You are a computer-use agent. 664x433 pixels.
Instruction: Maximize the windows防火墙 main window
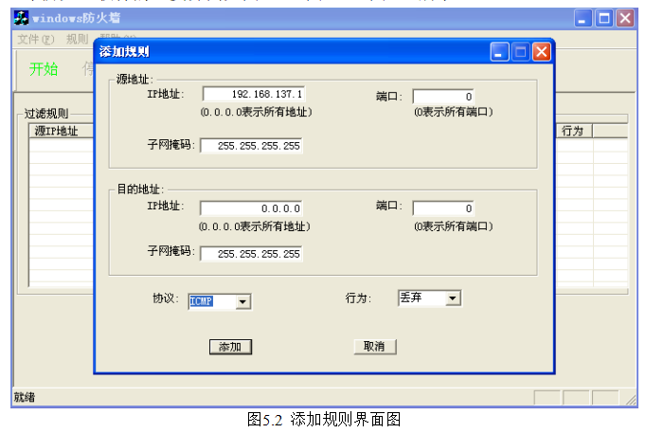point(604,18)
